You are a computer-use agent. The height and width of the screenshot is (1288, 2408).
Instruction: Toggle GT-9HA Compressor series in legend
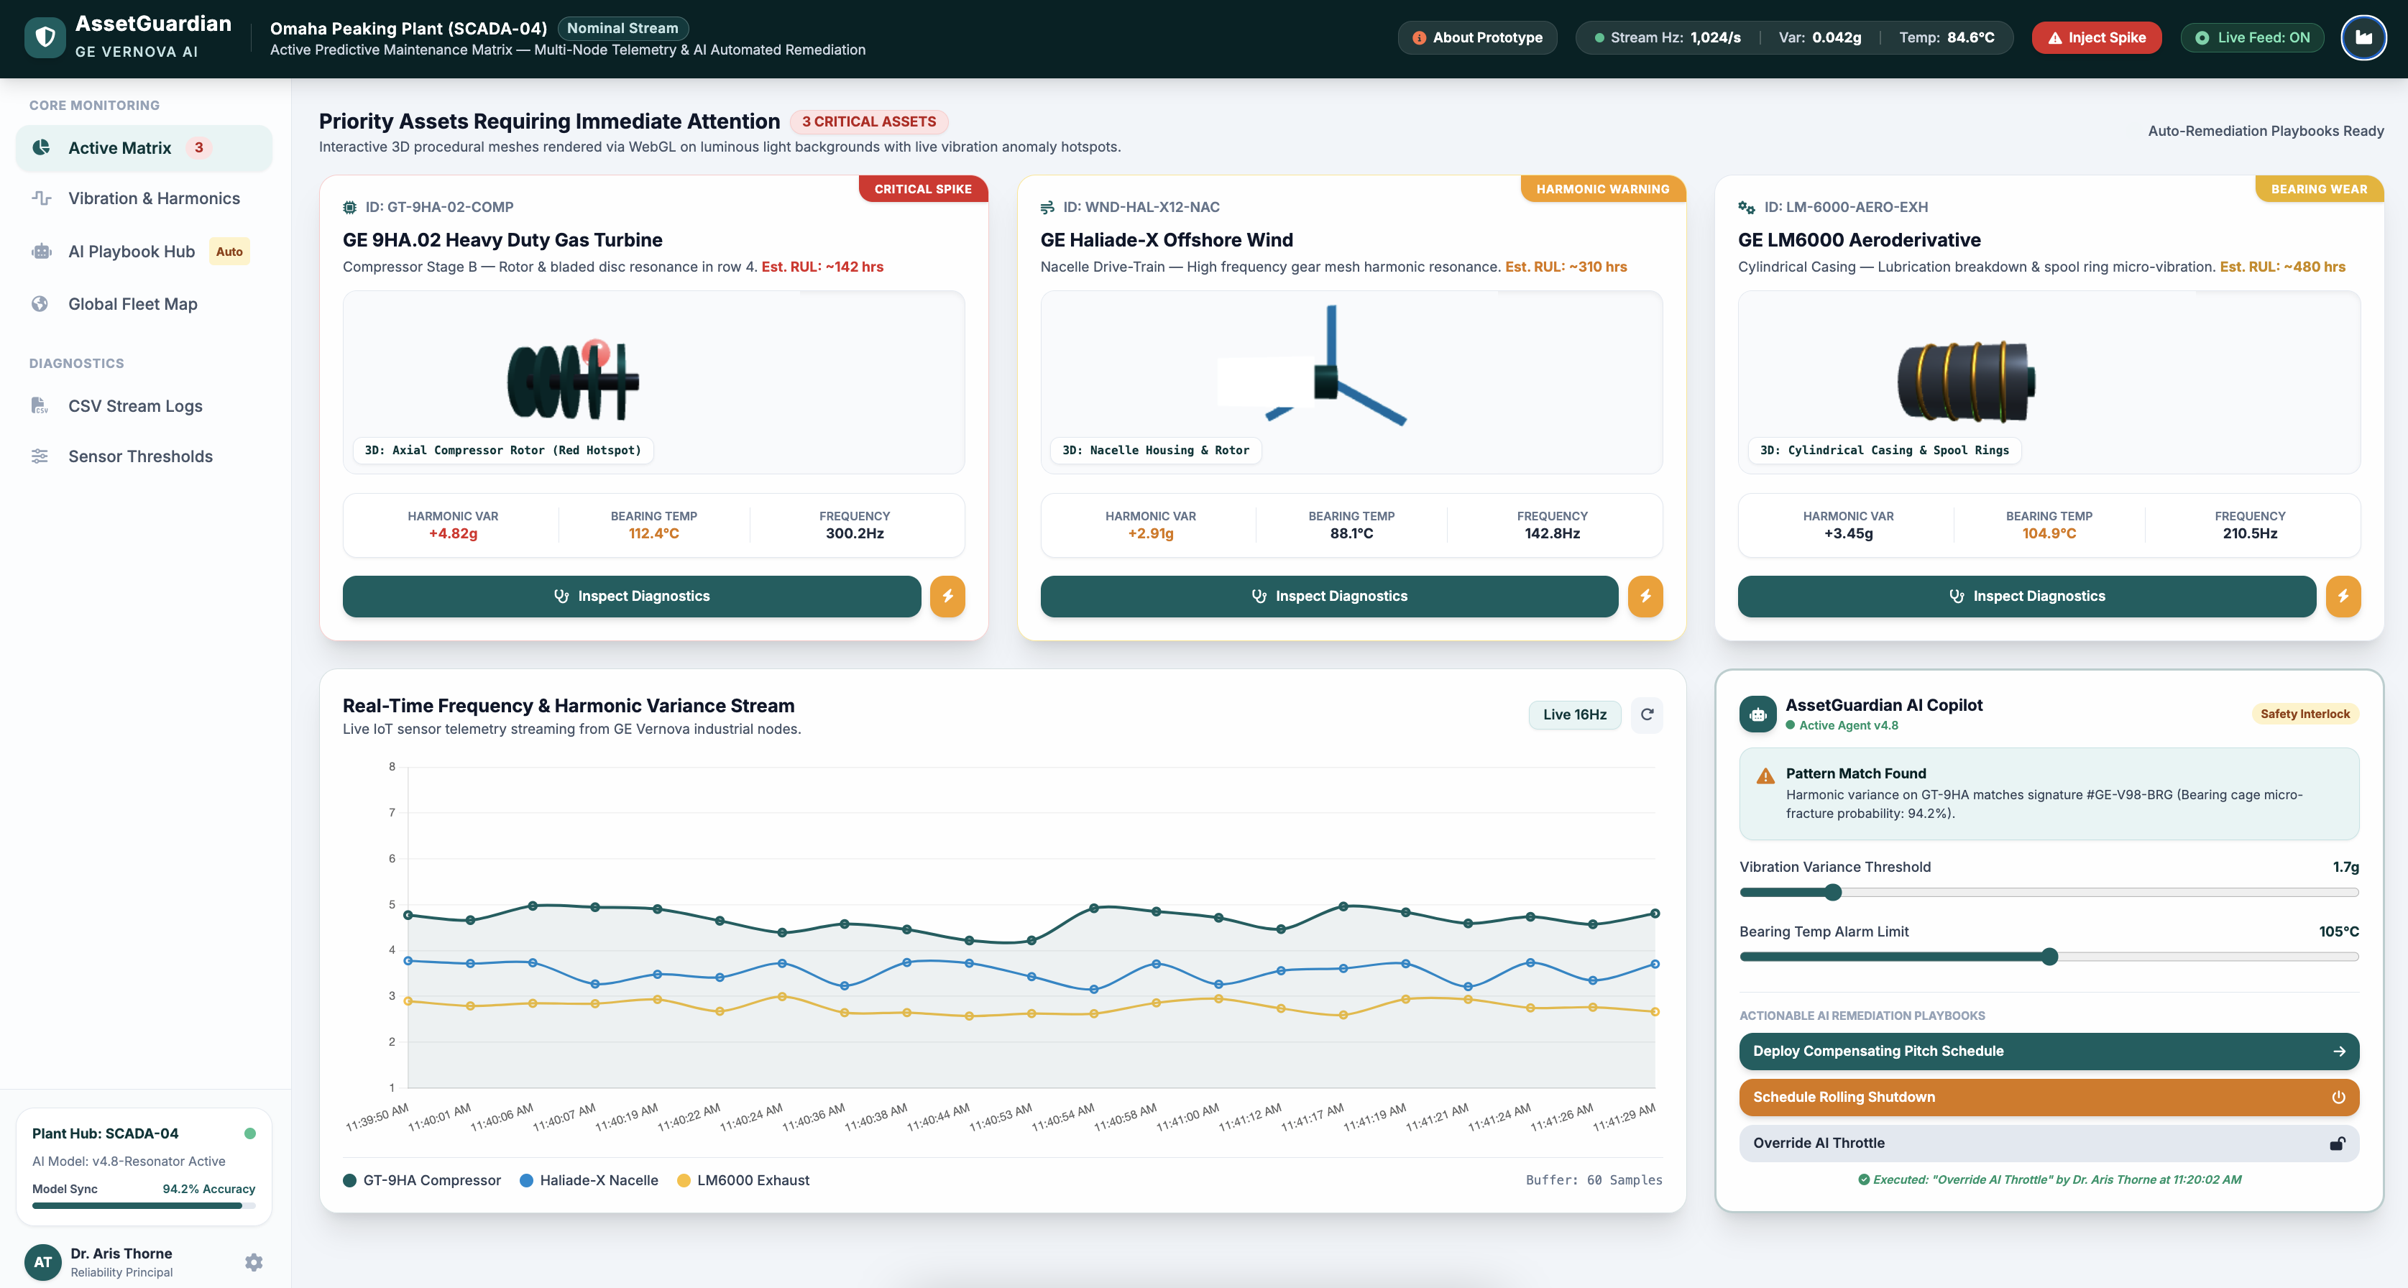(422, 1180)
